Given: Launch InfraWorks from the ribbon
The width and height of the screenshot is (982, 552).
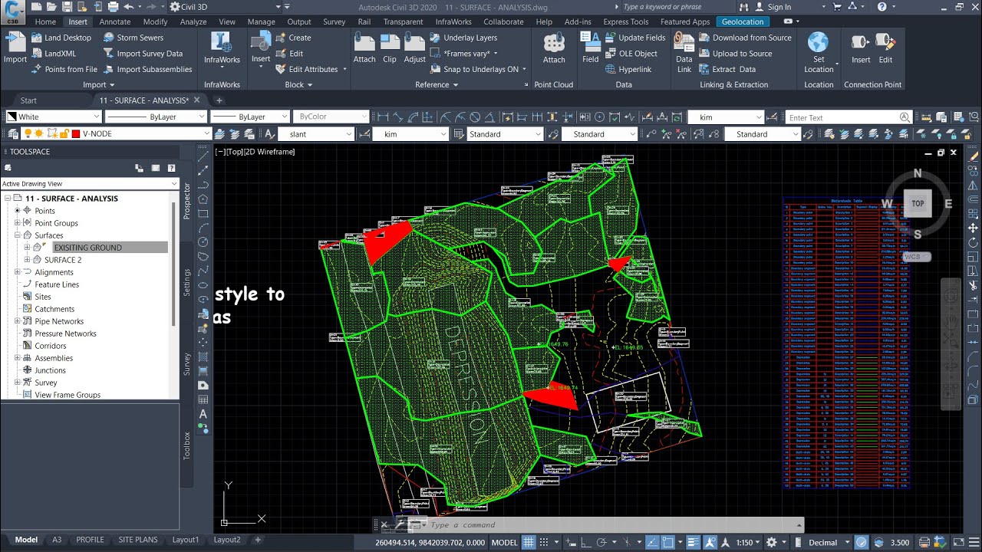Looking at the screenshot, I should coord(222,48).
